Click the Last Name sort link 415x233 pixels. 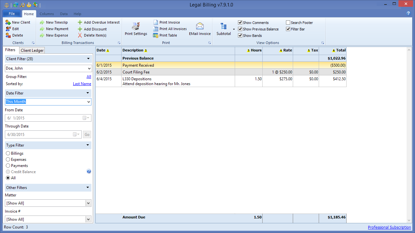(82, 84)
